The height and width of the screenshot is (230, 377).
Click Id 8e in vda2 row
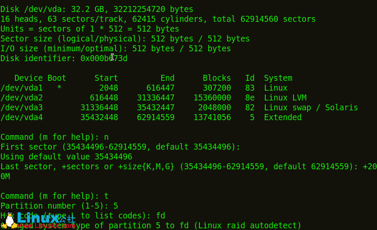pos(250,98)
